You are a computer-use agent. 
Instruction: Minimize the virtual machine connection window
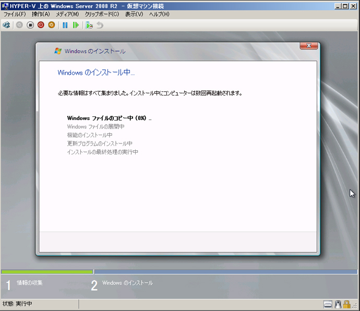click(338, 6)
